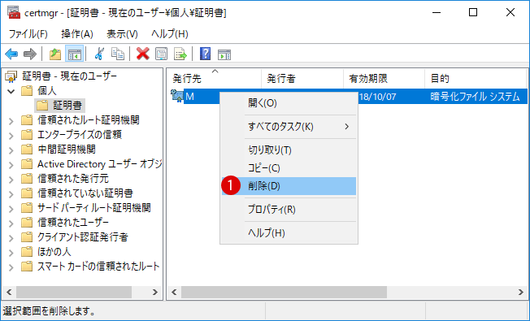Viewport: 530px width, 321px height.
Task: Sort by 目的 column header
Action: coord(476,79)
